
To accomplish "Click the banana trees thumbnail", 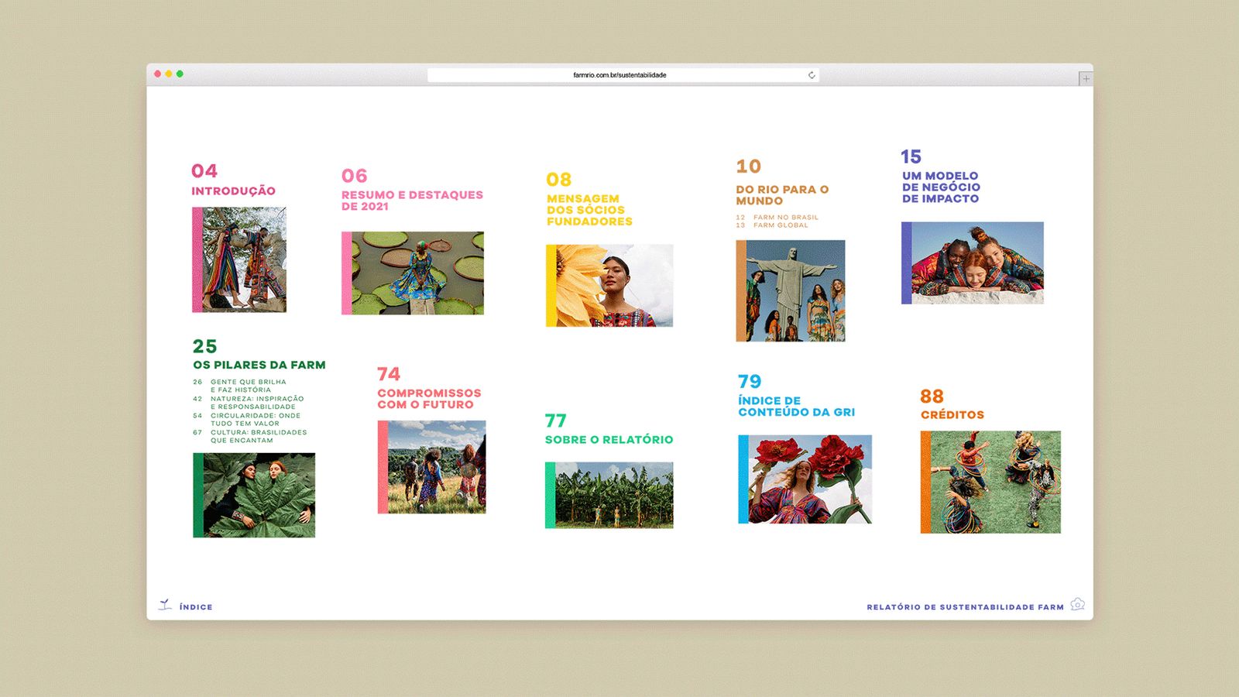I will 609,496.
